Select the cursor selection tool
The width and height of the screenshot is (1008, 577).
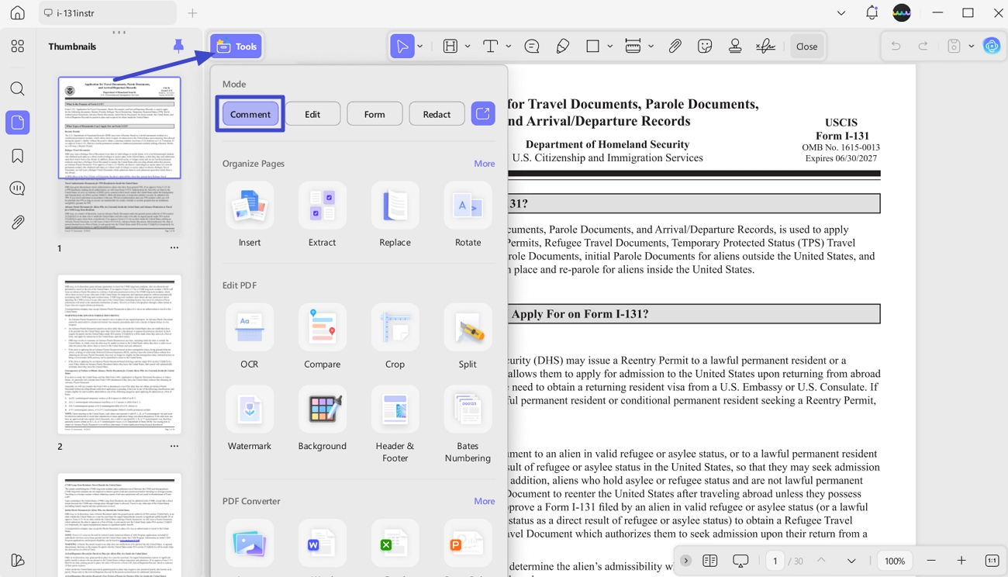pyautogui.click(x=402, y=47)
